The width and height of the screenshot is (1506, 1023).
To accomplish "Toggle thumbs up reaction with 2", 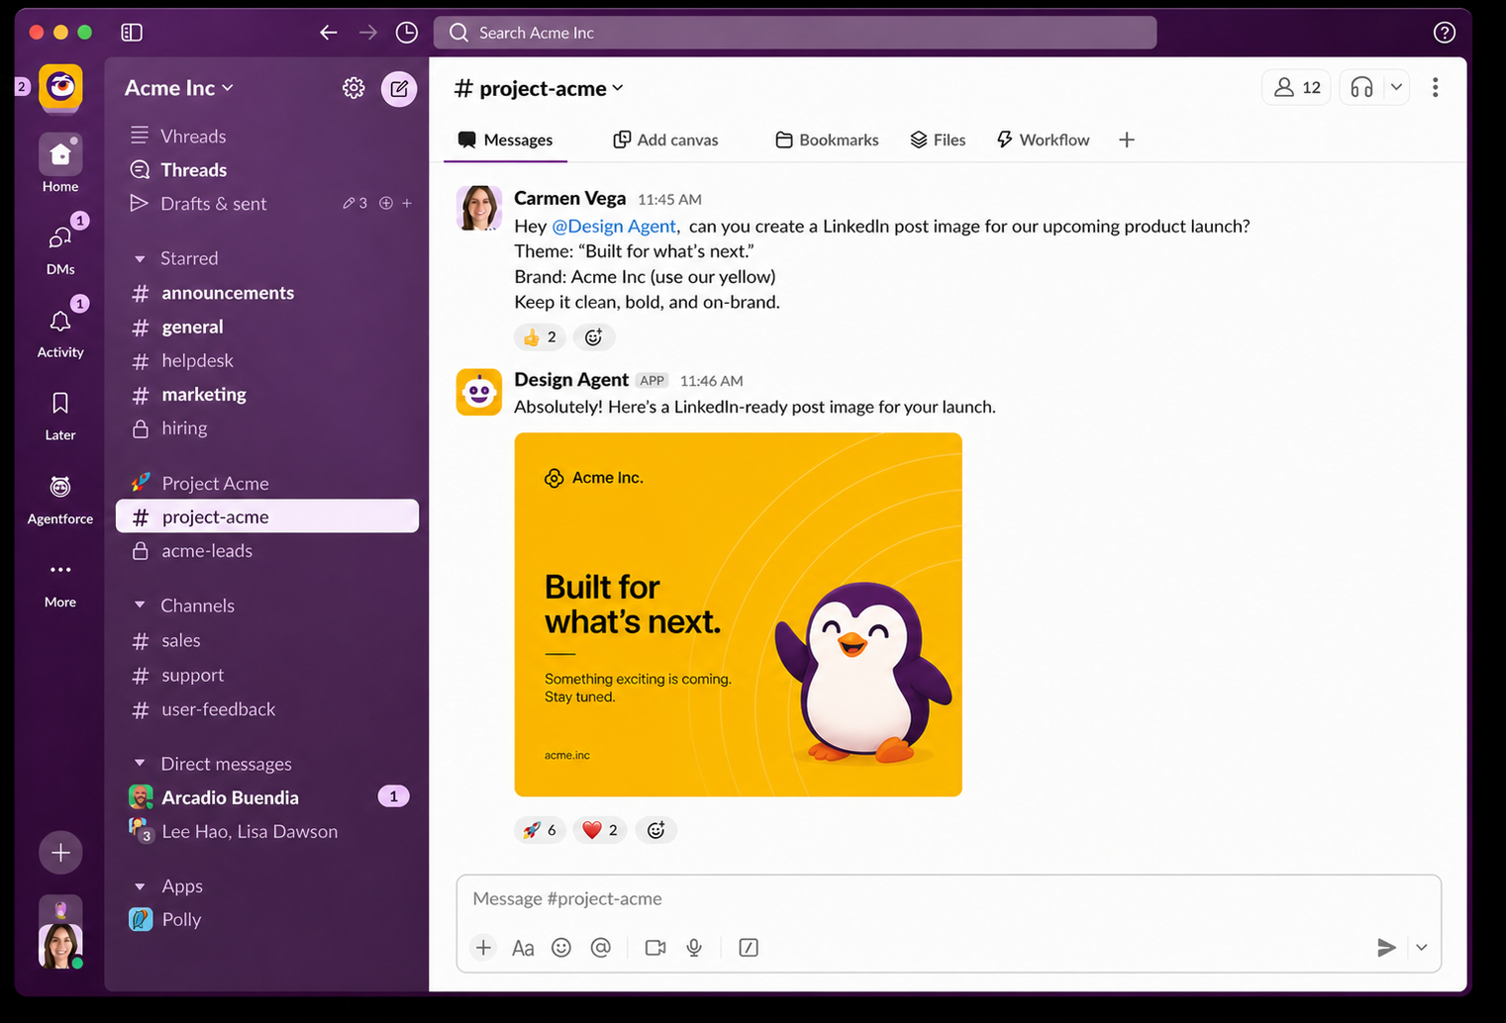I will click(x=540, y=337).
